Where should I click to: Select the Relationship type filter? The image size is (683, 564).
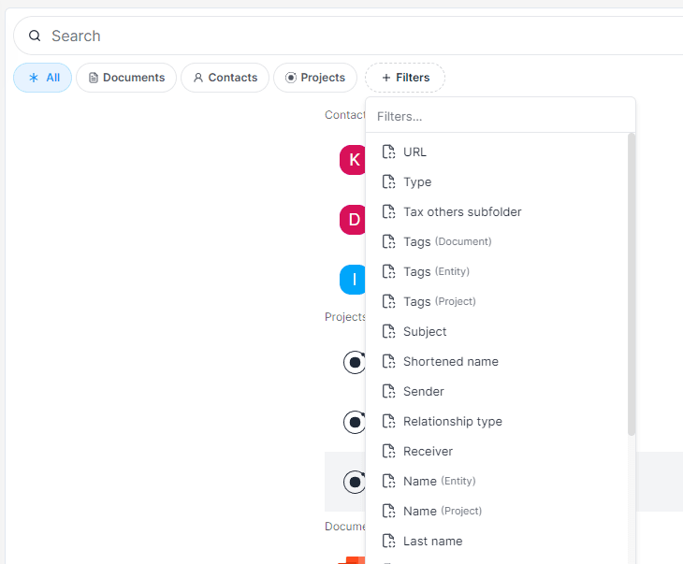pyautogui.click(x=452, y=422)
